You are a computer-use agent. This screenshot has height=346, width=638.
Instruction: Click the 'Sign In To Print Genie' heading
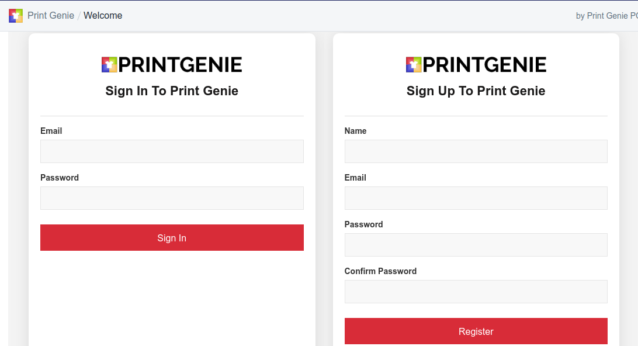pos(172,91)
